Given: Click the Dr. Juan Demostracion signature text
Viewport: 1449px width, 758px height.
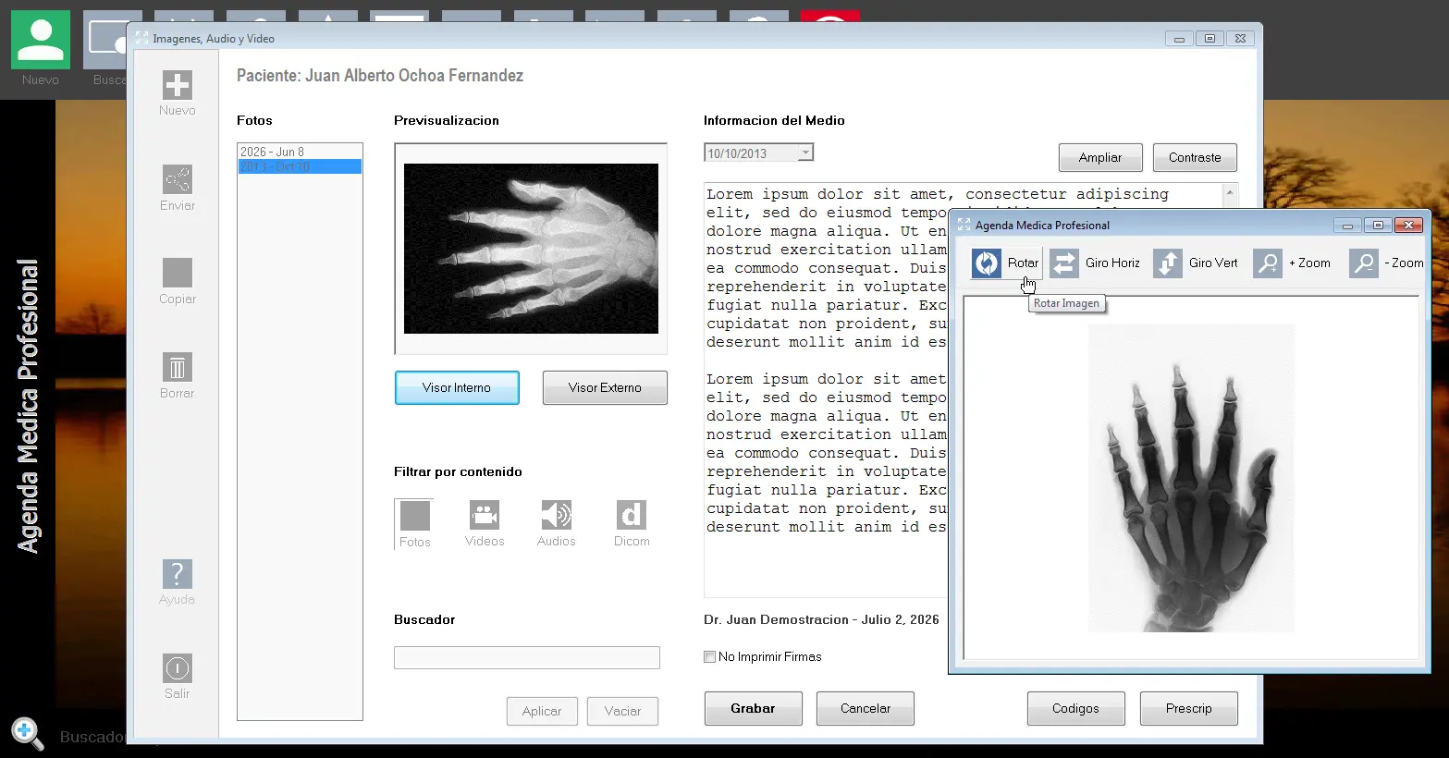Looking at the screenshot, I should 821,620.
